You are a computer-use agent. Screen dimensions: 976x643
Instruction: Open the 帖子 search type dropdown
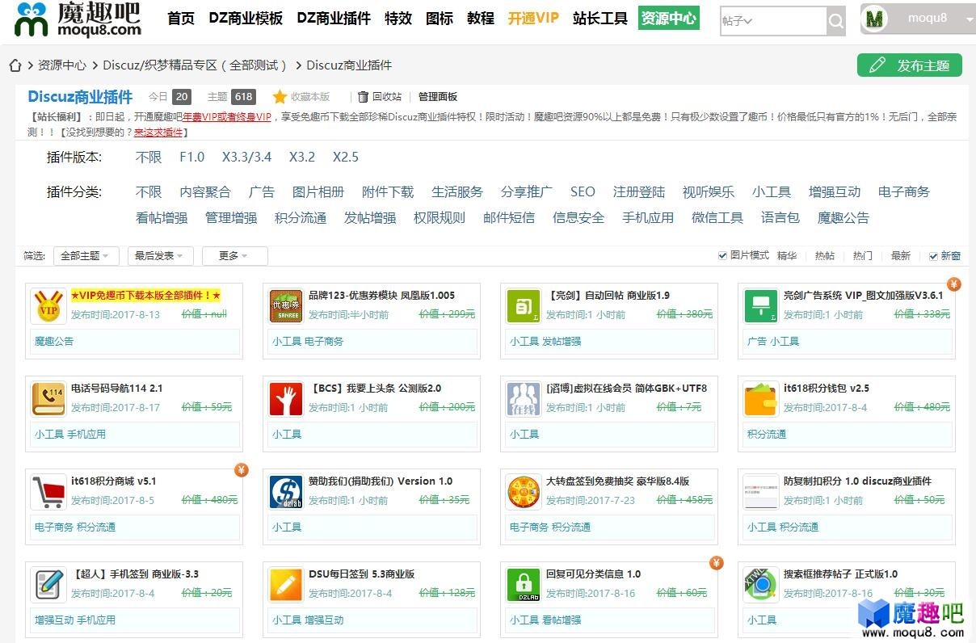point(738,21)
